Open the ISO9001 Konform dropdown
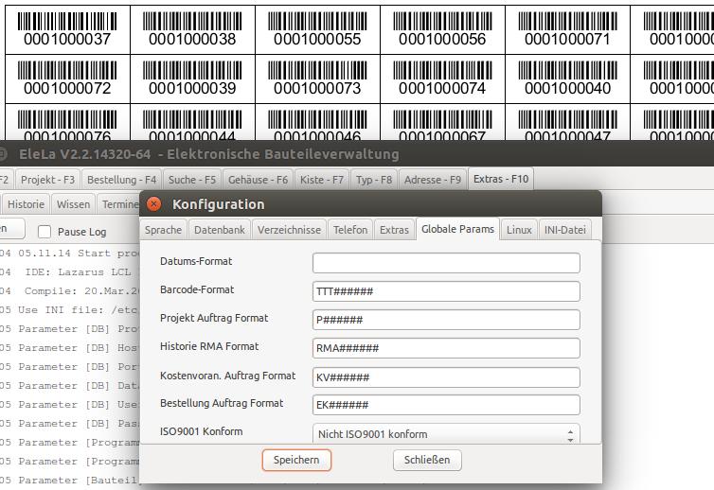Image resolution: width=714 pixels, height=490 pixels. pyautogui.click(x=446, y=433)
